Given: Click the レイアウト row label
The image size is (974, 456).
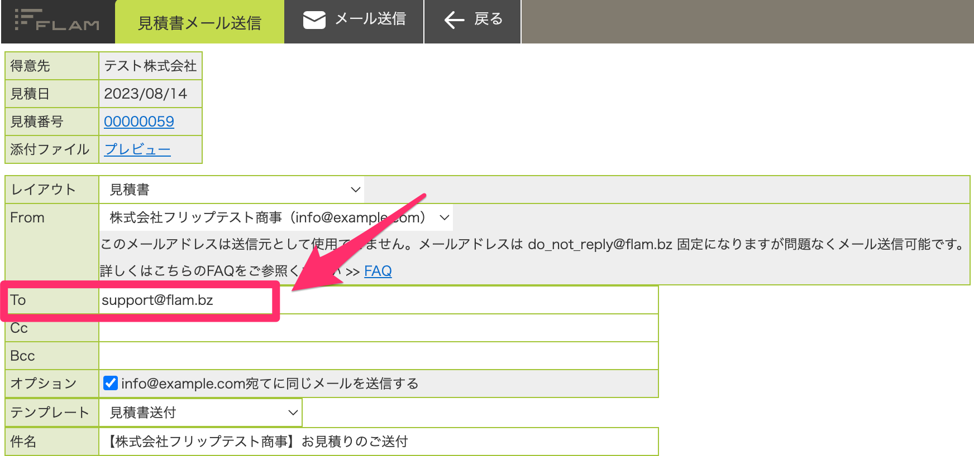Looking at the screenshot, I should (x=43, y=190).
